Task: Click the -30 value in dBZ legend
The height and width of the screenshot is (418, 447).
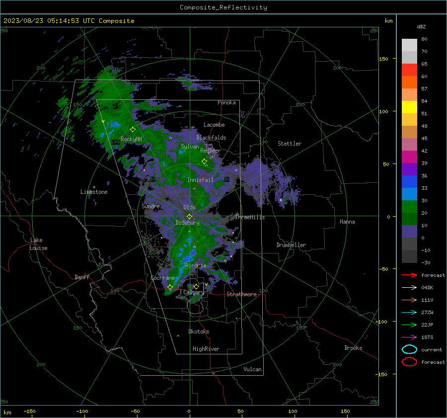Action: pos(426,262)
